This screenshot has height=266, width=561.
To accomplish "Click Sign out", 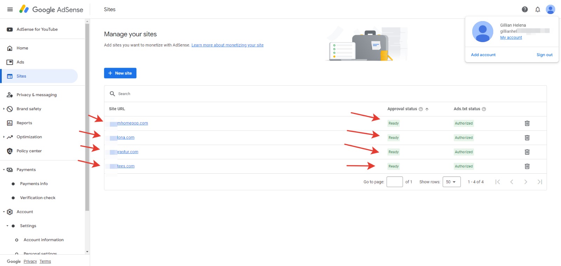I will [x=545, y=55].
